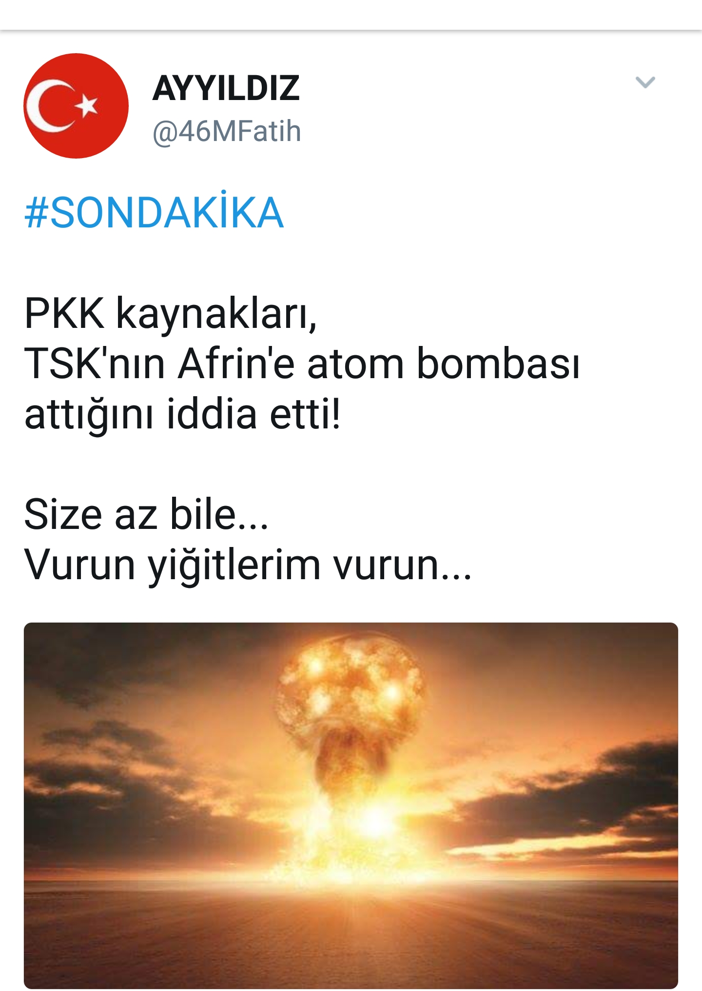Tap the desert ground in the photo
Viewport: 702px width, 991px height.
click(351, 937)
